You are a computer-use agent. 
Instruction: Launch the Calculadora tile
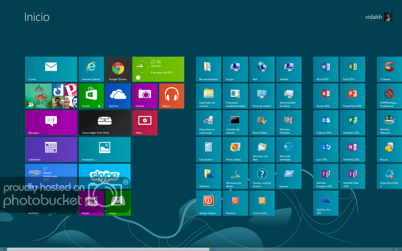(208, 149)
